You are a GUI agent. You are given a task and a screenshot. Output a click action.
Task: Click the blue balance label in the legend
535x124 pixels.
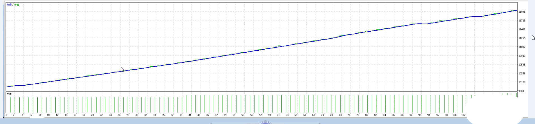(9, 5)
